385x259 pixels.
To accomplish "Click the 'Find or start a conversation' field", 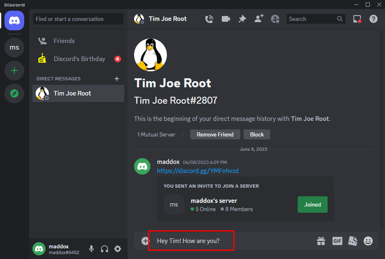I will click(x=78, y=19).
